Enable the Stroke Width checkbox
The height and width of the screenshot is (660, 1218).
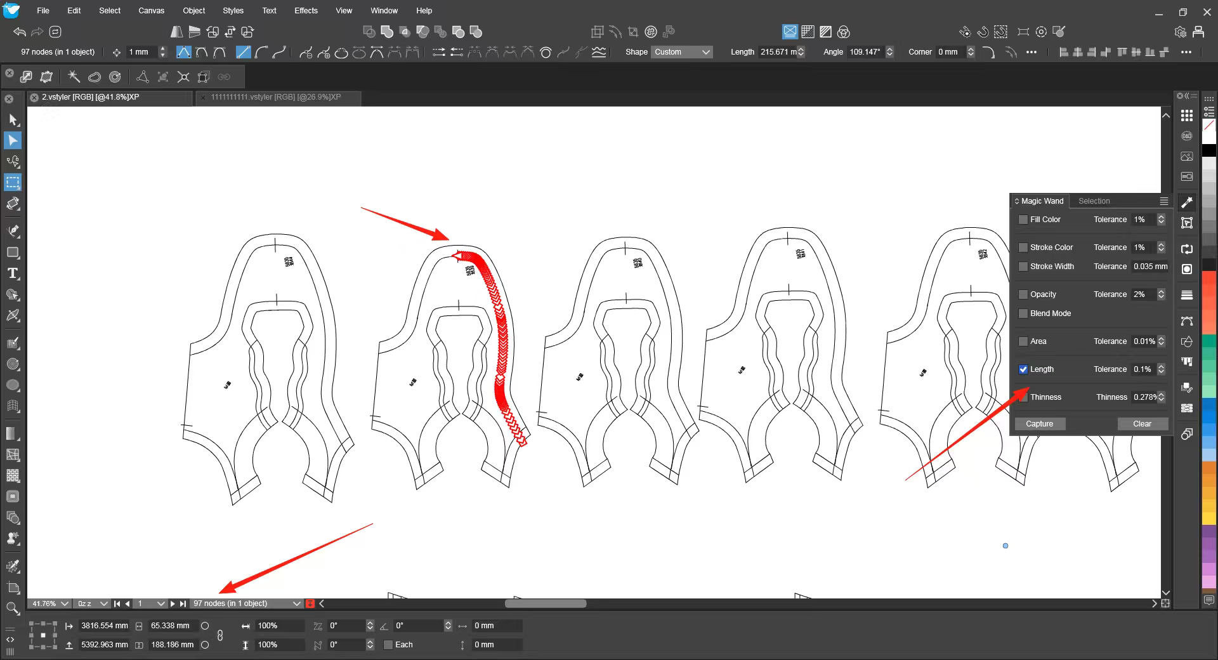1023,267
